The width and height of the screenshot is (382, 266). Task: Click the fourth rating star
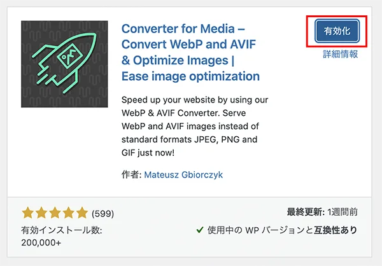[x=69, y=213]
